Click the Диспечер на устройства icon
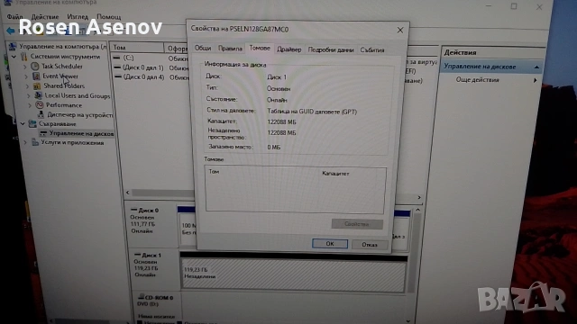 41,114
